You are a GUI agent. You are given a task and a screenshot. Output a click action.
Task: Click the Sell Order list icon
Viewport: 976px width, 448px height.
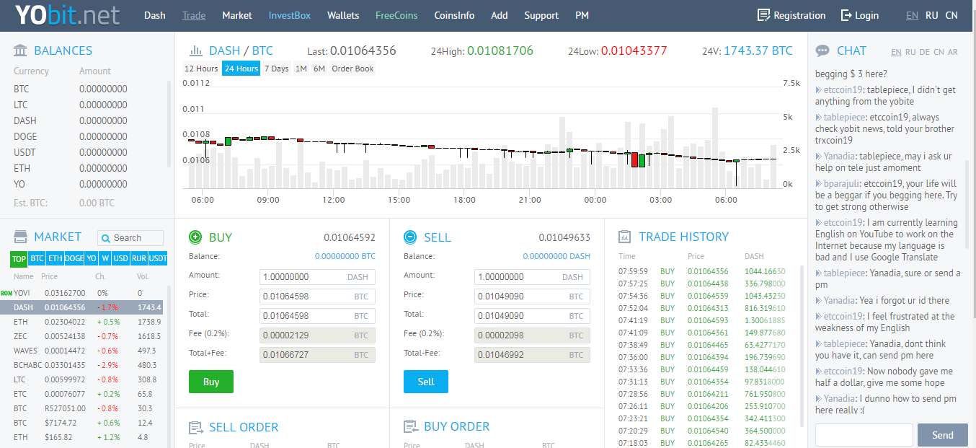click(195, 427)
